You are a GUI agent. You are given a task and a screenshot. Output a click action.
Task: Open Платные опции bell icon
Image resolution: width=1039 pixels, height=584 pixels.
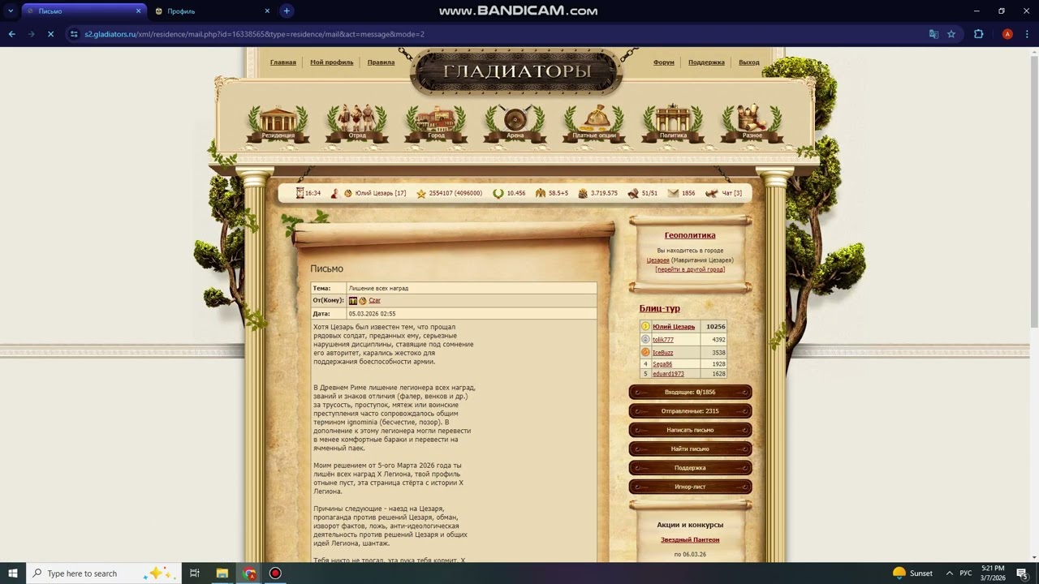click(594, 123)
